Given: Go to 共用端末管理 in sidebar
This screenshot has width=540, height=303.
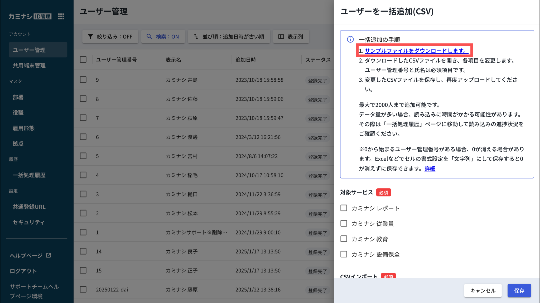Looking at the screenshot, I should click(x=29, y=66).
